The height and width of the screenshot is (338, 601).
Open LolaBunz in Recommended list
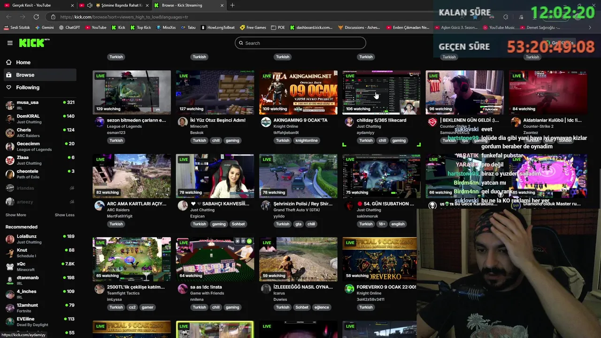coord(39,239)
